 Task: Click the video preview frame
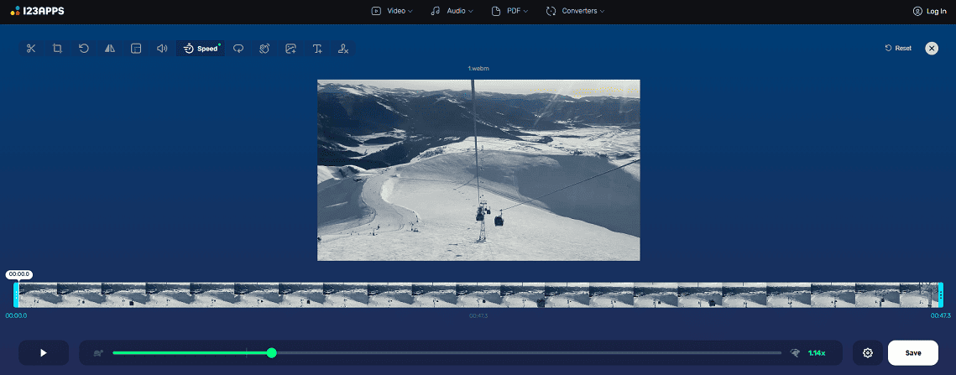click(x=478, y=170)
